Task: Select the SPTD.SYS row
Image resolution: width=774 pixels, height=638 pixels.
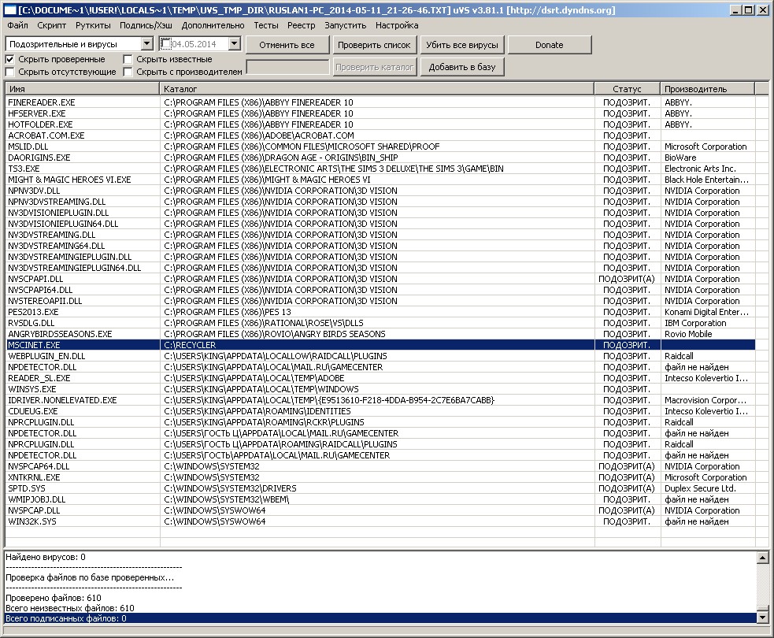Action: [x=380, y=488]
